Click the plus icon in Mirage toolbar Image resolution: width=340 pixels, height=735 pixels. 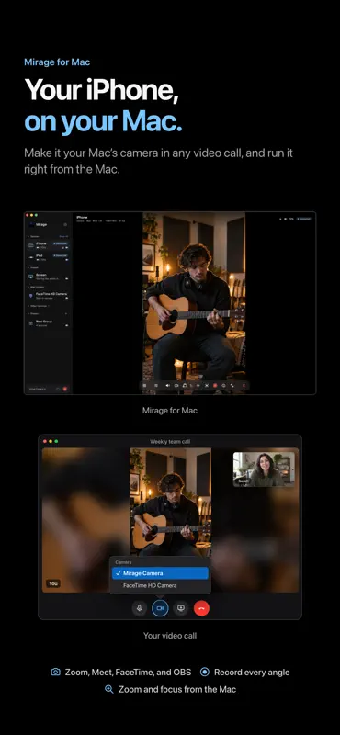coord(198,385)
